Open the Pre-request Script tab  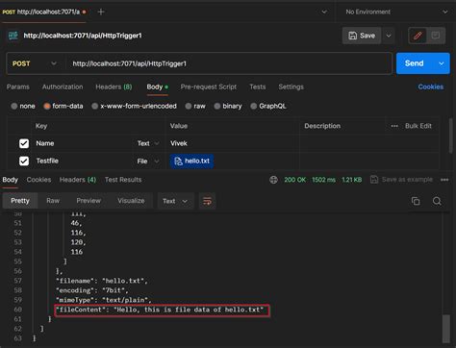pyautogui.click(x=209, y=87)
